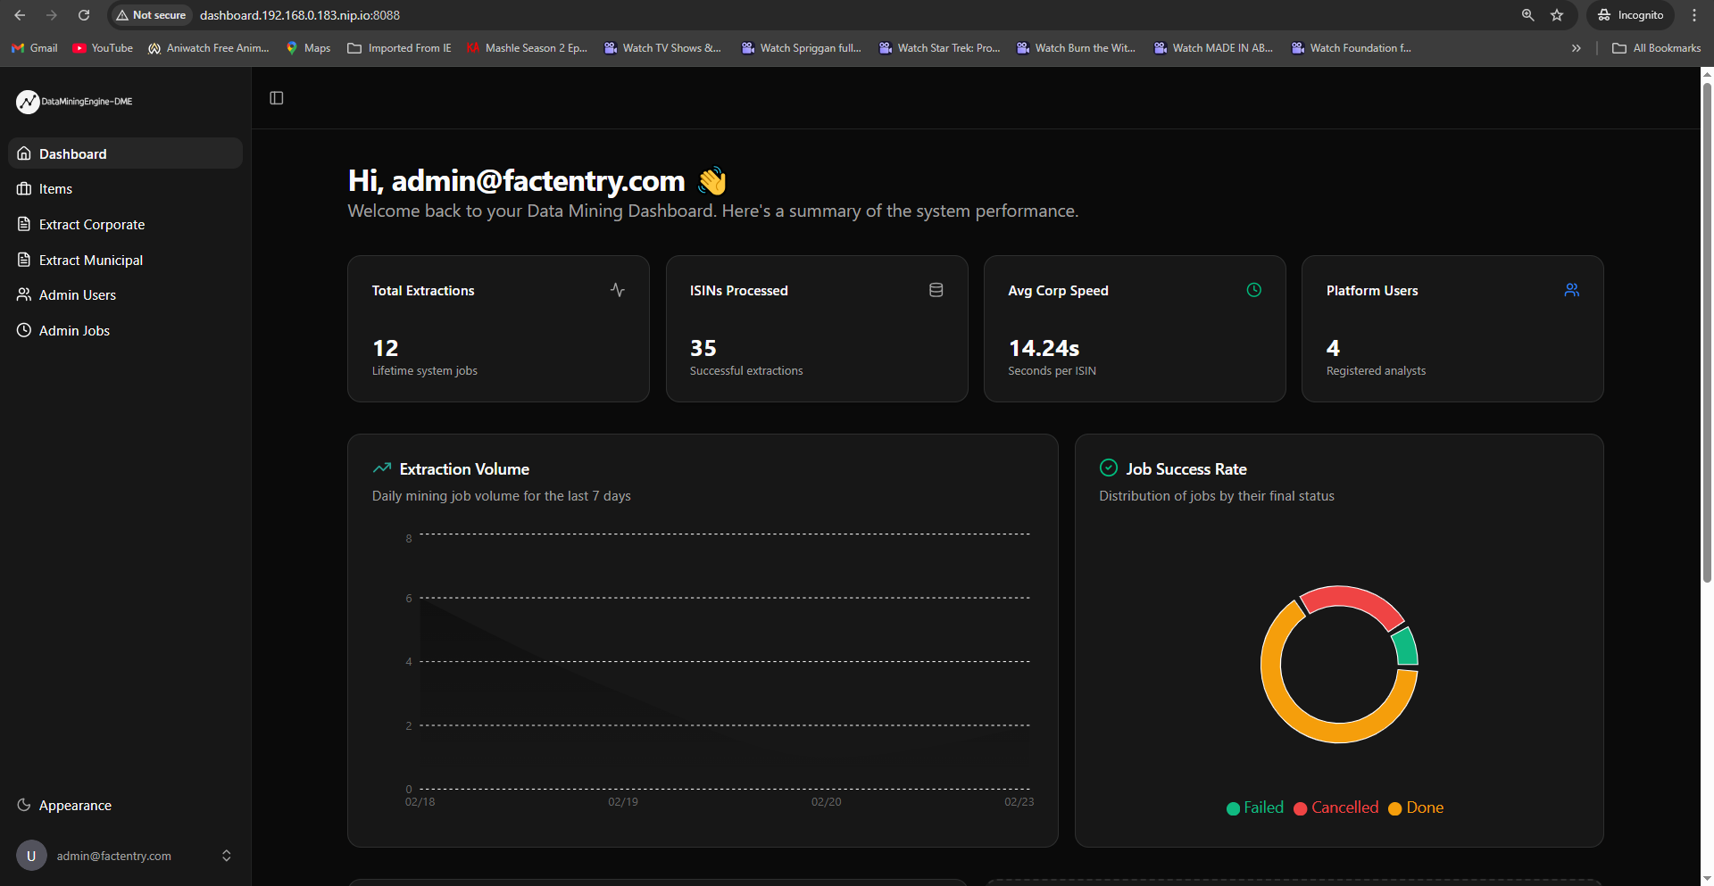Viewport: 1714px width, 886px height.
Task: Click the Avg Corp Speed clock icon
Action: (1254, 290)
